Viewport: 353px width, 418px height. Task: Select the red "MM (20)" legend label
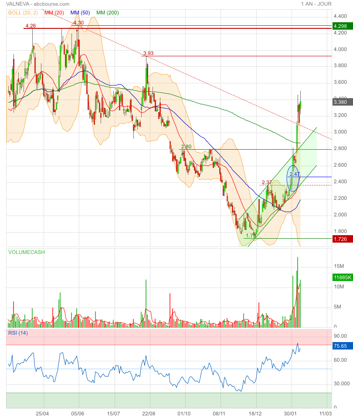(54, 13)
